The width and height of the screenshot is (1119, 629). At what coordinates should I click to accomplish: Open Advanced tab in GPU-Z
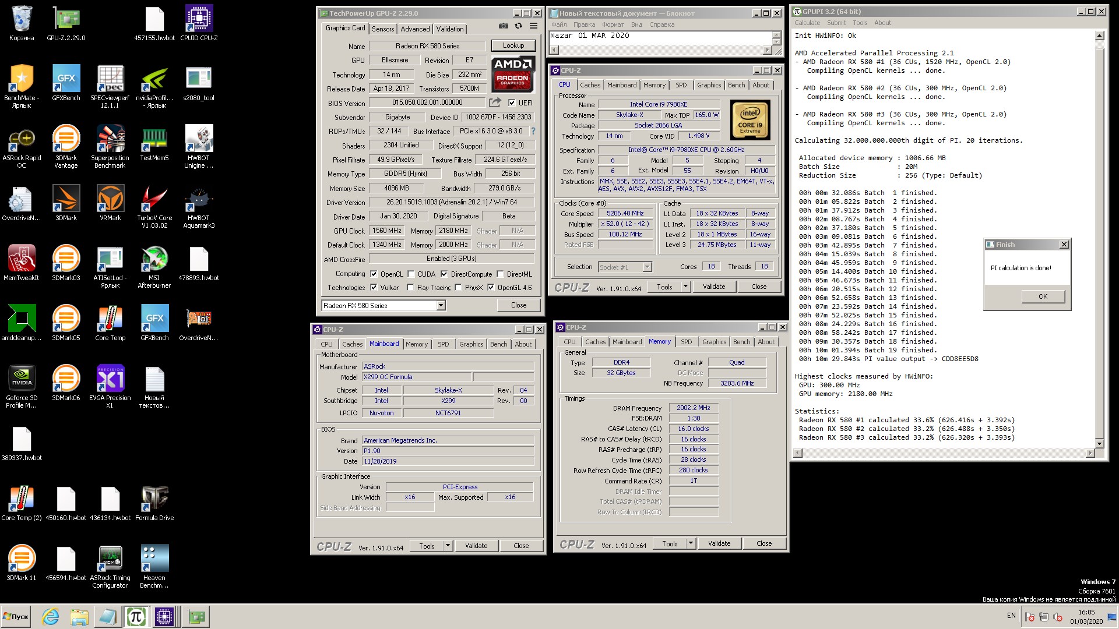coord(415,29)
